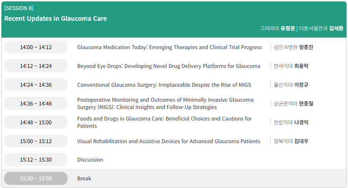Viewport: 348px width, 188px height.
Task: Select the 14:12 ~ 14:24 time pill
Action: pos(36,66)
